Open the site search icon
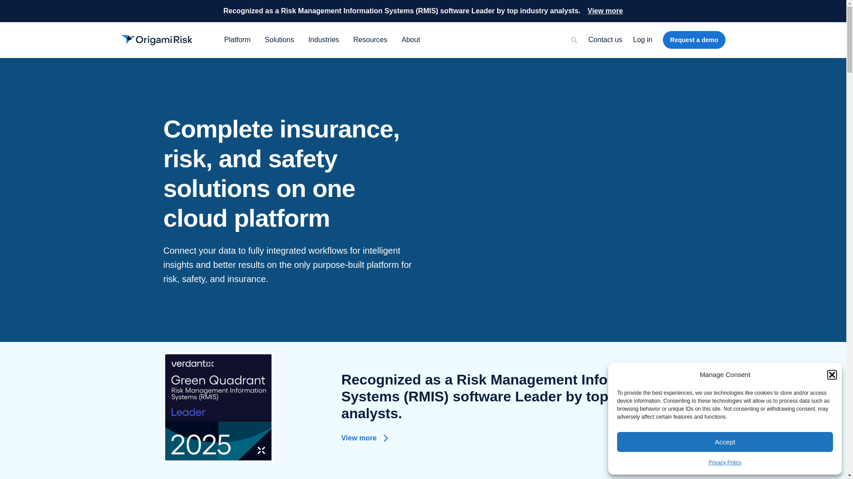This screenshot has height=479, width=853. click(574, 40)
